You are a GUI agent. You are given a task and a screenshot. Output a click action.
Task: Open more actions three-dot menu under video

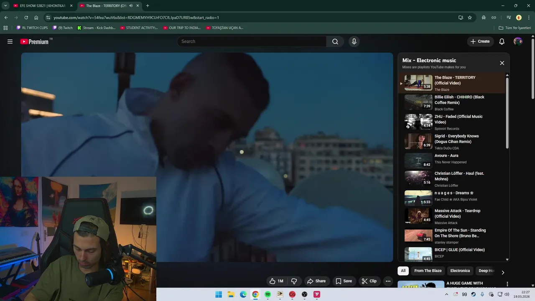(388, 281)
